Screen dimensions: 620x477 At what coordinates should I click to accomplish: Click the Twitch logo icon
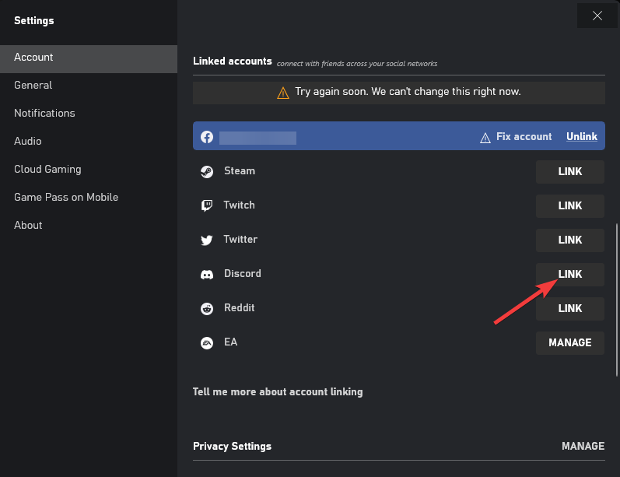pos(207,206)
